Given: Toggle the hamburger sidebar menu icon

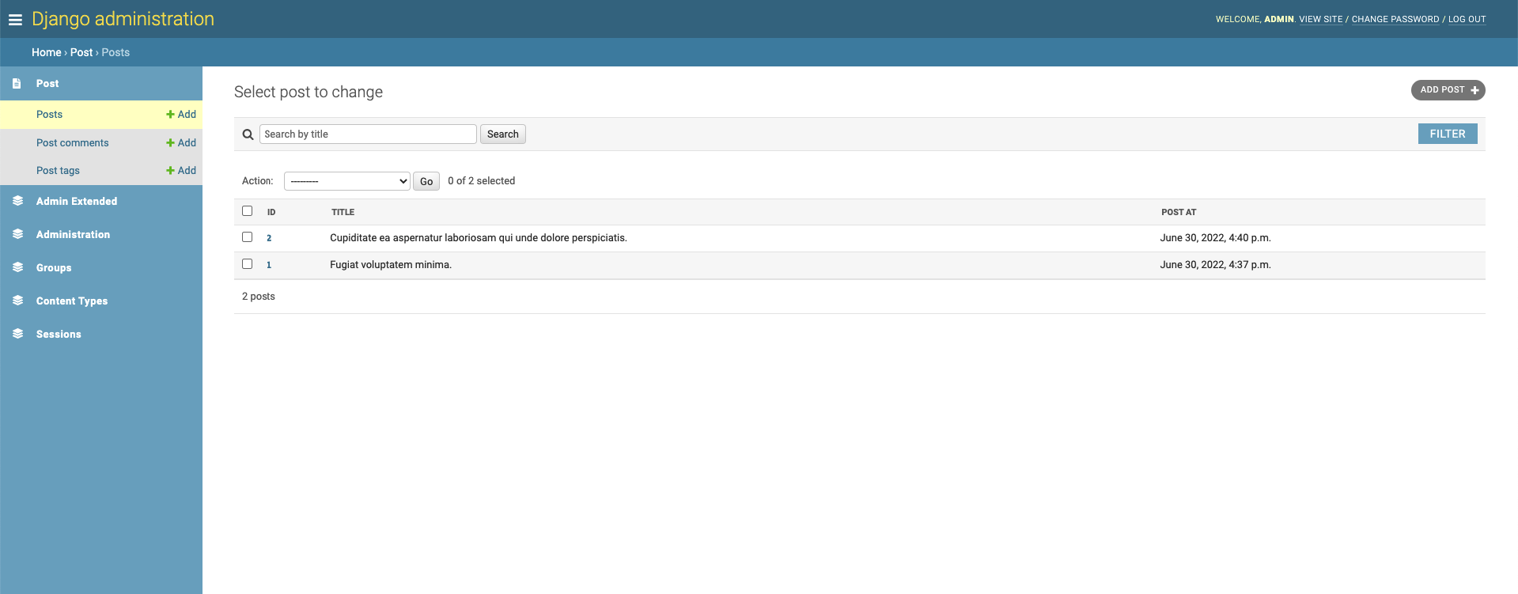Looking at the screenshot, I should tap(15, 20).
